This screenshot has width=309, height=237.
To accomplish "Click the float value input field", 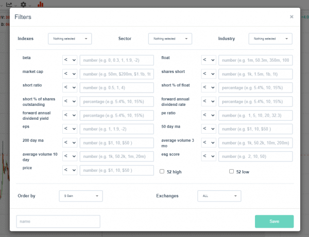I will click(x=255, y=60).
